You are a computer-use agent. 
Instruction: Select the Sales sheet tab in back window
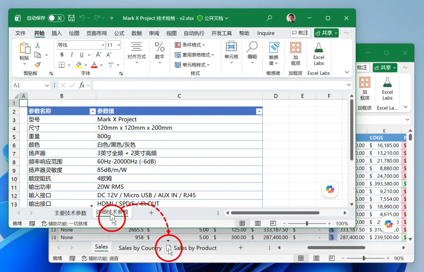pyautogui.click(x=101, y=247)
